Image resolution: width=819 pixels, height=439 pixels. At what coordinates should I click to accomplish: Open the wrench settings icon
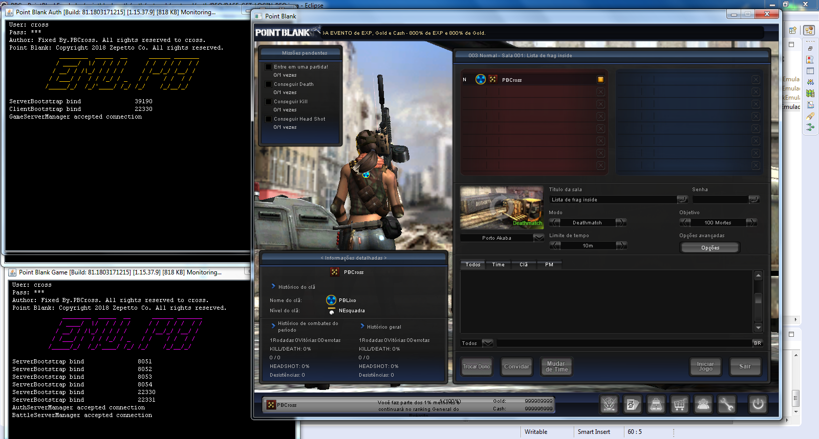click(727, 405)
